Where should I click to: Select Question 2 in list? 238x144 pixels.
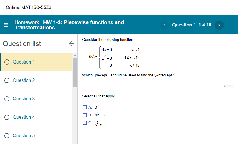coord(24,80)
